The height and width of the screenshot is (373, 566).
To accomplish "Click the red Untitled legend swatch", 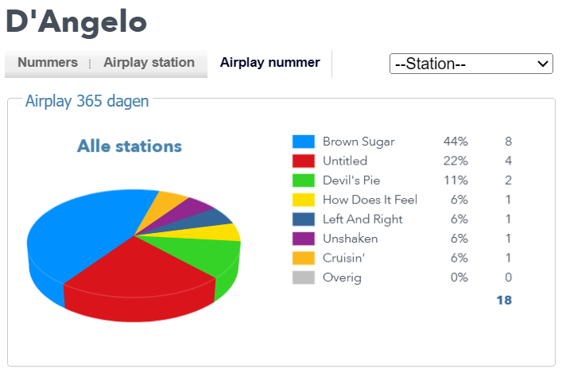I will tap(304, 161).
